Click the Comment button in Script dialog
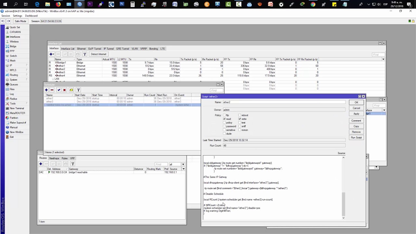 point(356,121)
